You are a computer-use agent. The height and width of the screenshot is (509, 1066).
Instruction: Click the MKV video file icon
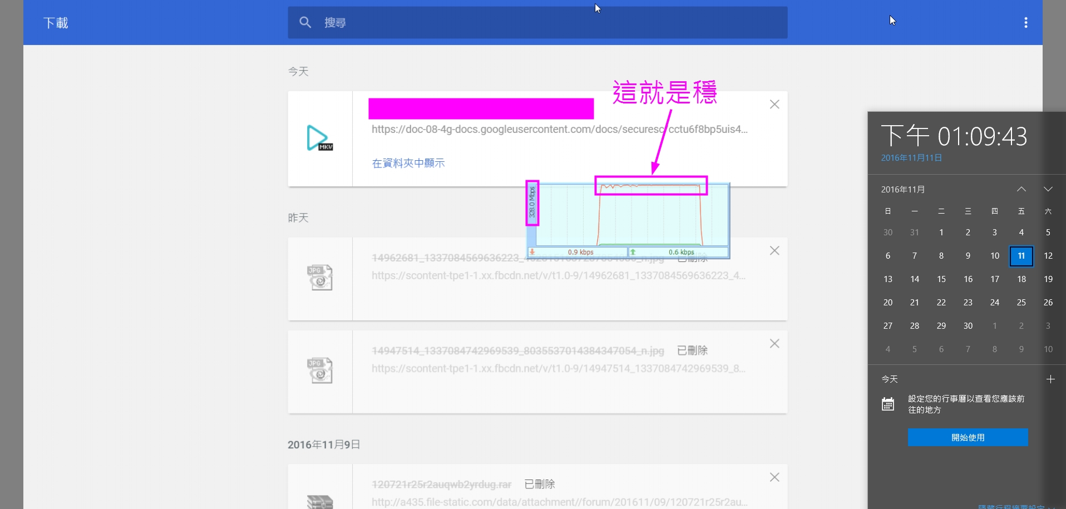[x=320, y=138]
